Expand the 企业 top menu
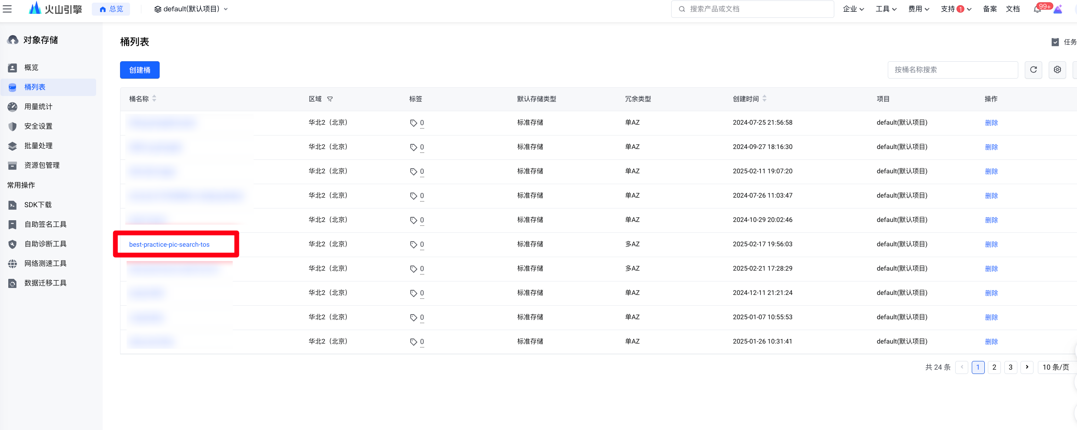The height and width of the screenshot is (430, 1077). pyautogui.click(x=853, y=9)
